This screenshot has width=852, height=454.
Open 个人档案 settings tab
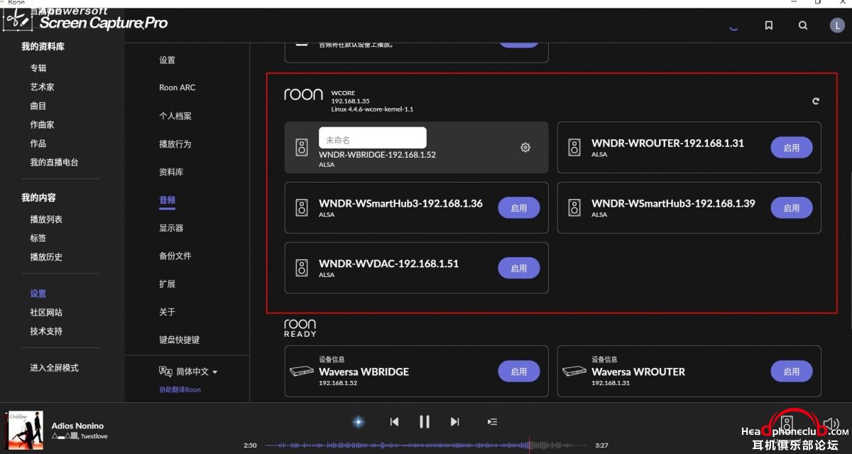(175, 116)
